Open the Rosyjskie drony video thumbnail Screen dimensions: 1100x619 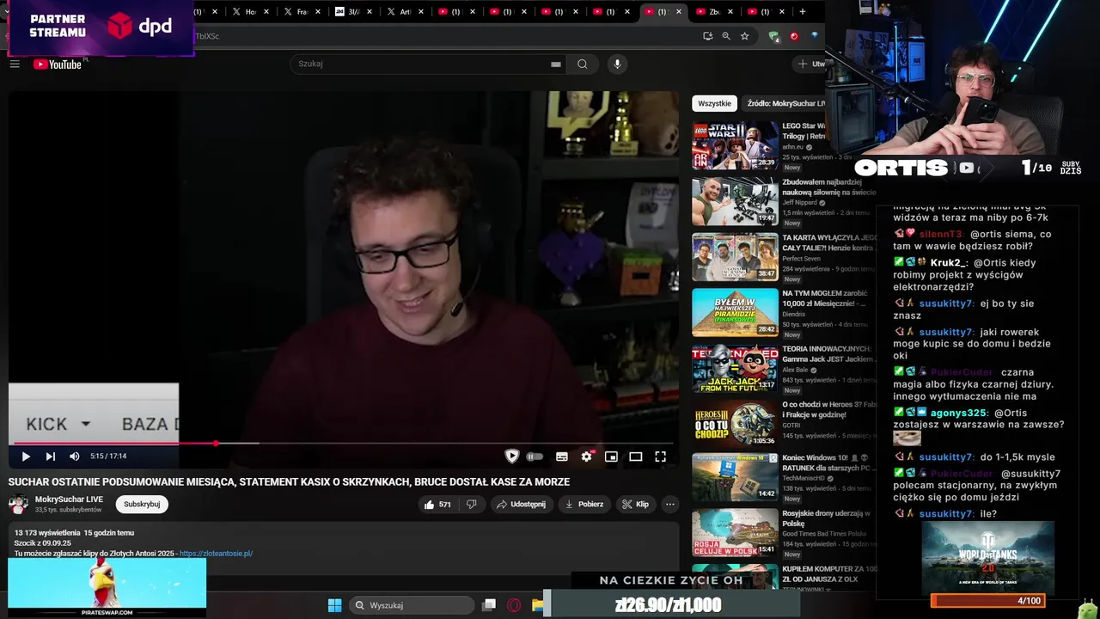pyautogui.click(x=735, y=533)
